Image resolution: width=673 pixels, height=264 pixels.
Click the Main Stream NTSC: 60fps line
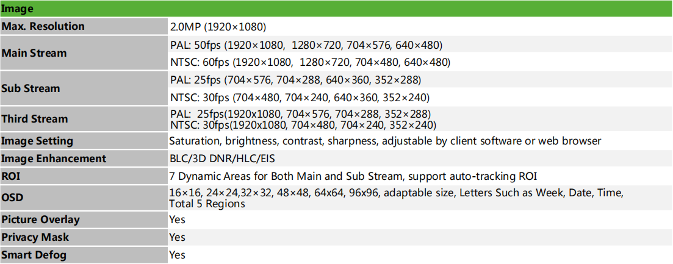click(x=310, y=63)
